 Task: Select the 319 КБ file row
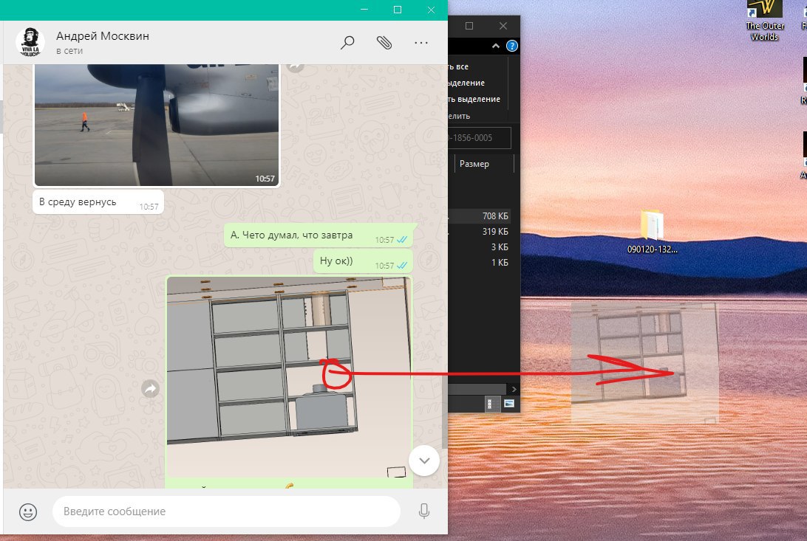coord(479,231)
